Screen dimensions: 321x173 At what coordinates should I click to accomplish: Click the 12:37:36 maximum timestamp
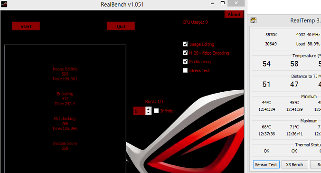pos(267,134)
